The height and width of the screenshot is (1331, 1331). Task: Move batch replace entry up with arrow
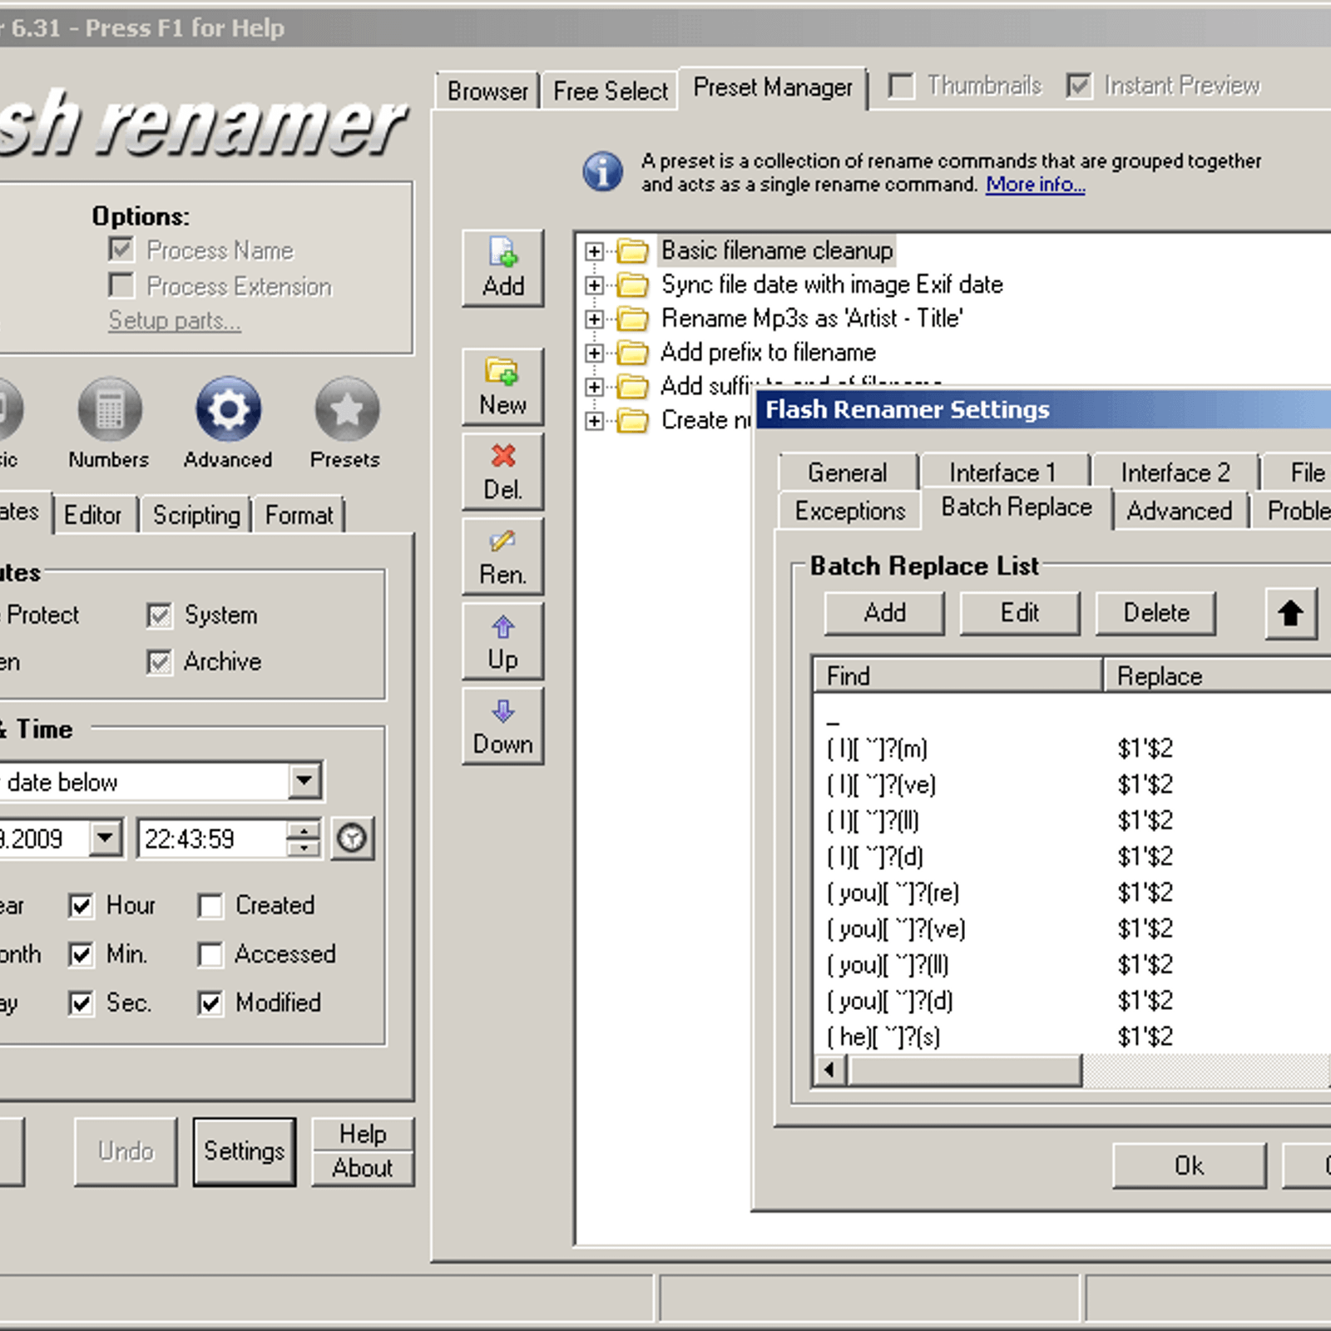point(1291,614)
